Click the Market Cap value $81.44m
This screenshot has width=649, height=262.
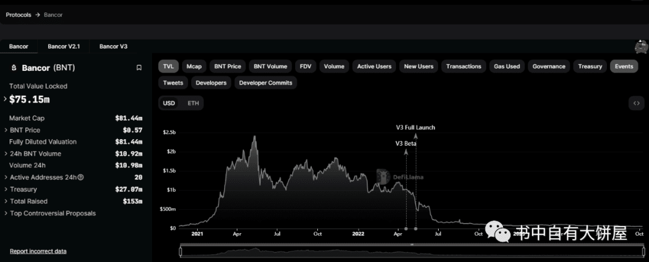(x=129, y=118)
